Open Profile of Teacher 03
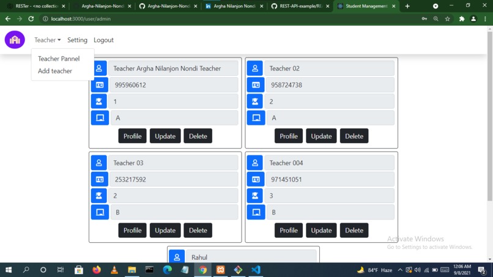Image resolution: width=493 pixels, height=277 pixels. [x=132, y=230]
